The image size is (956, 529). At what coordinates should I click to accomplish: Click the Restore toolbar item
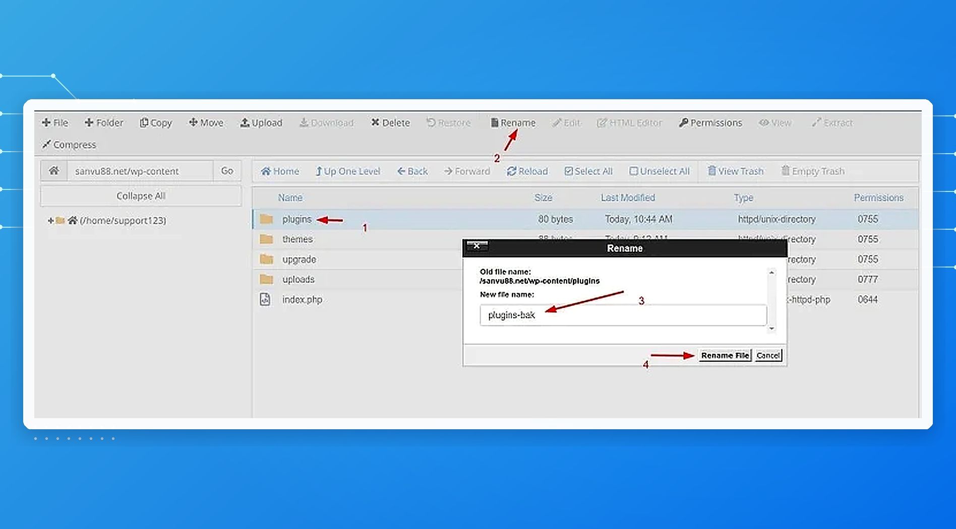point(449,122)
